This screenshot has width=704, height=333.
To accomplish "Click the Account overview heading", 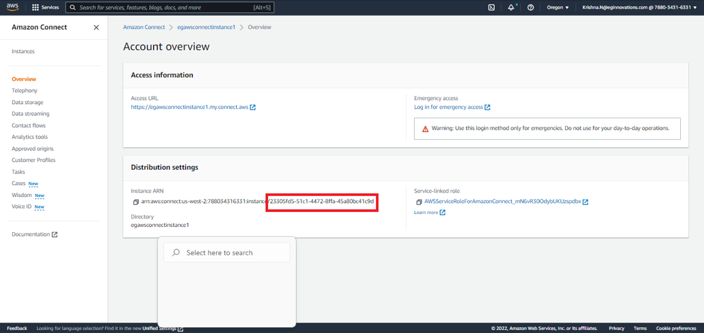I will (166, 47).
